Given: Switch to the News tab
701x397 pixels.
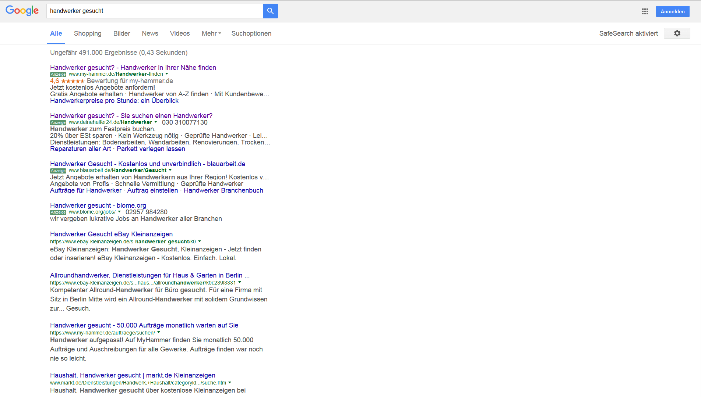Looking at the screenshot, I should 150,33.
